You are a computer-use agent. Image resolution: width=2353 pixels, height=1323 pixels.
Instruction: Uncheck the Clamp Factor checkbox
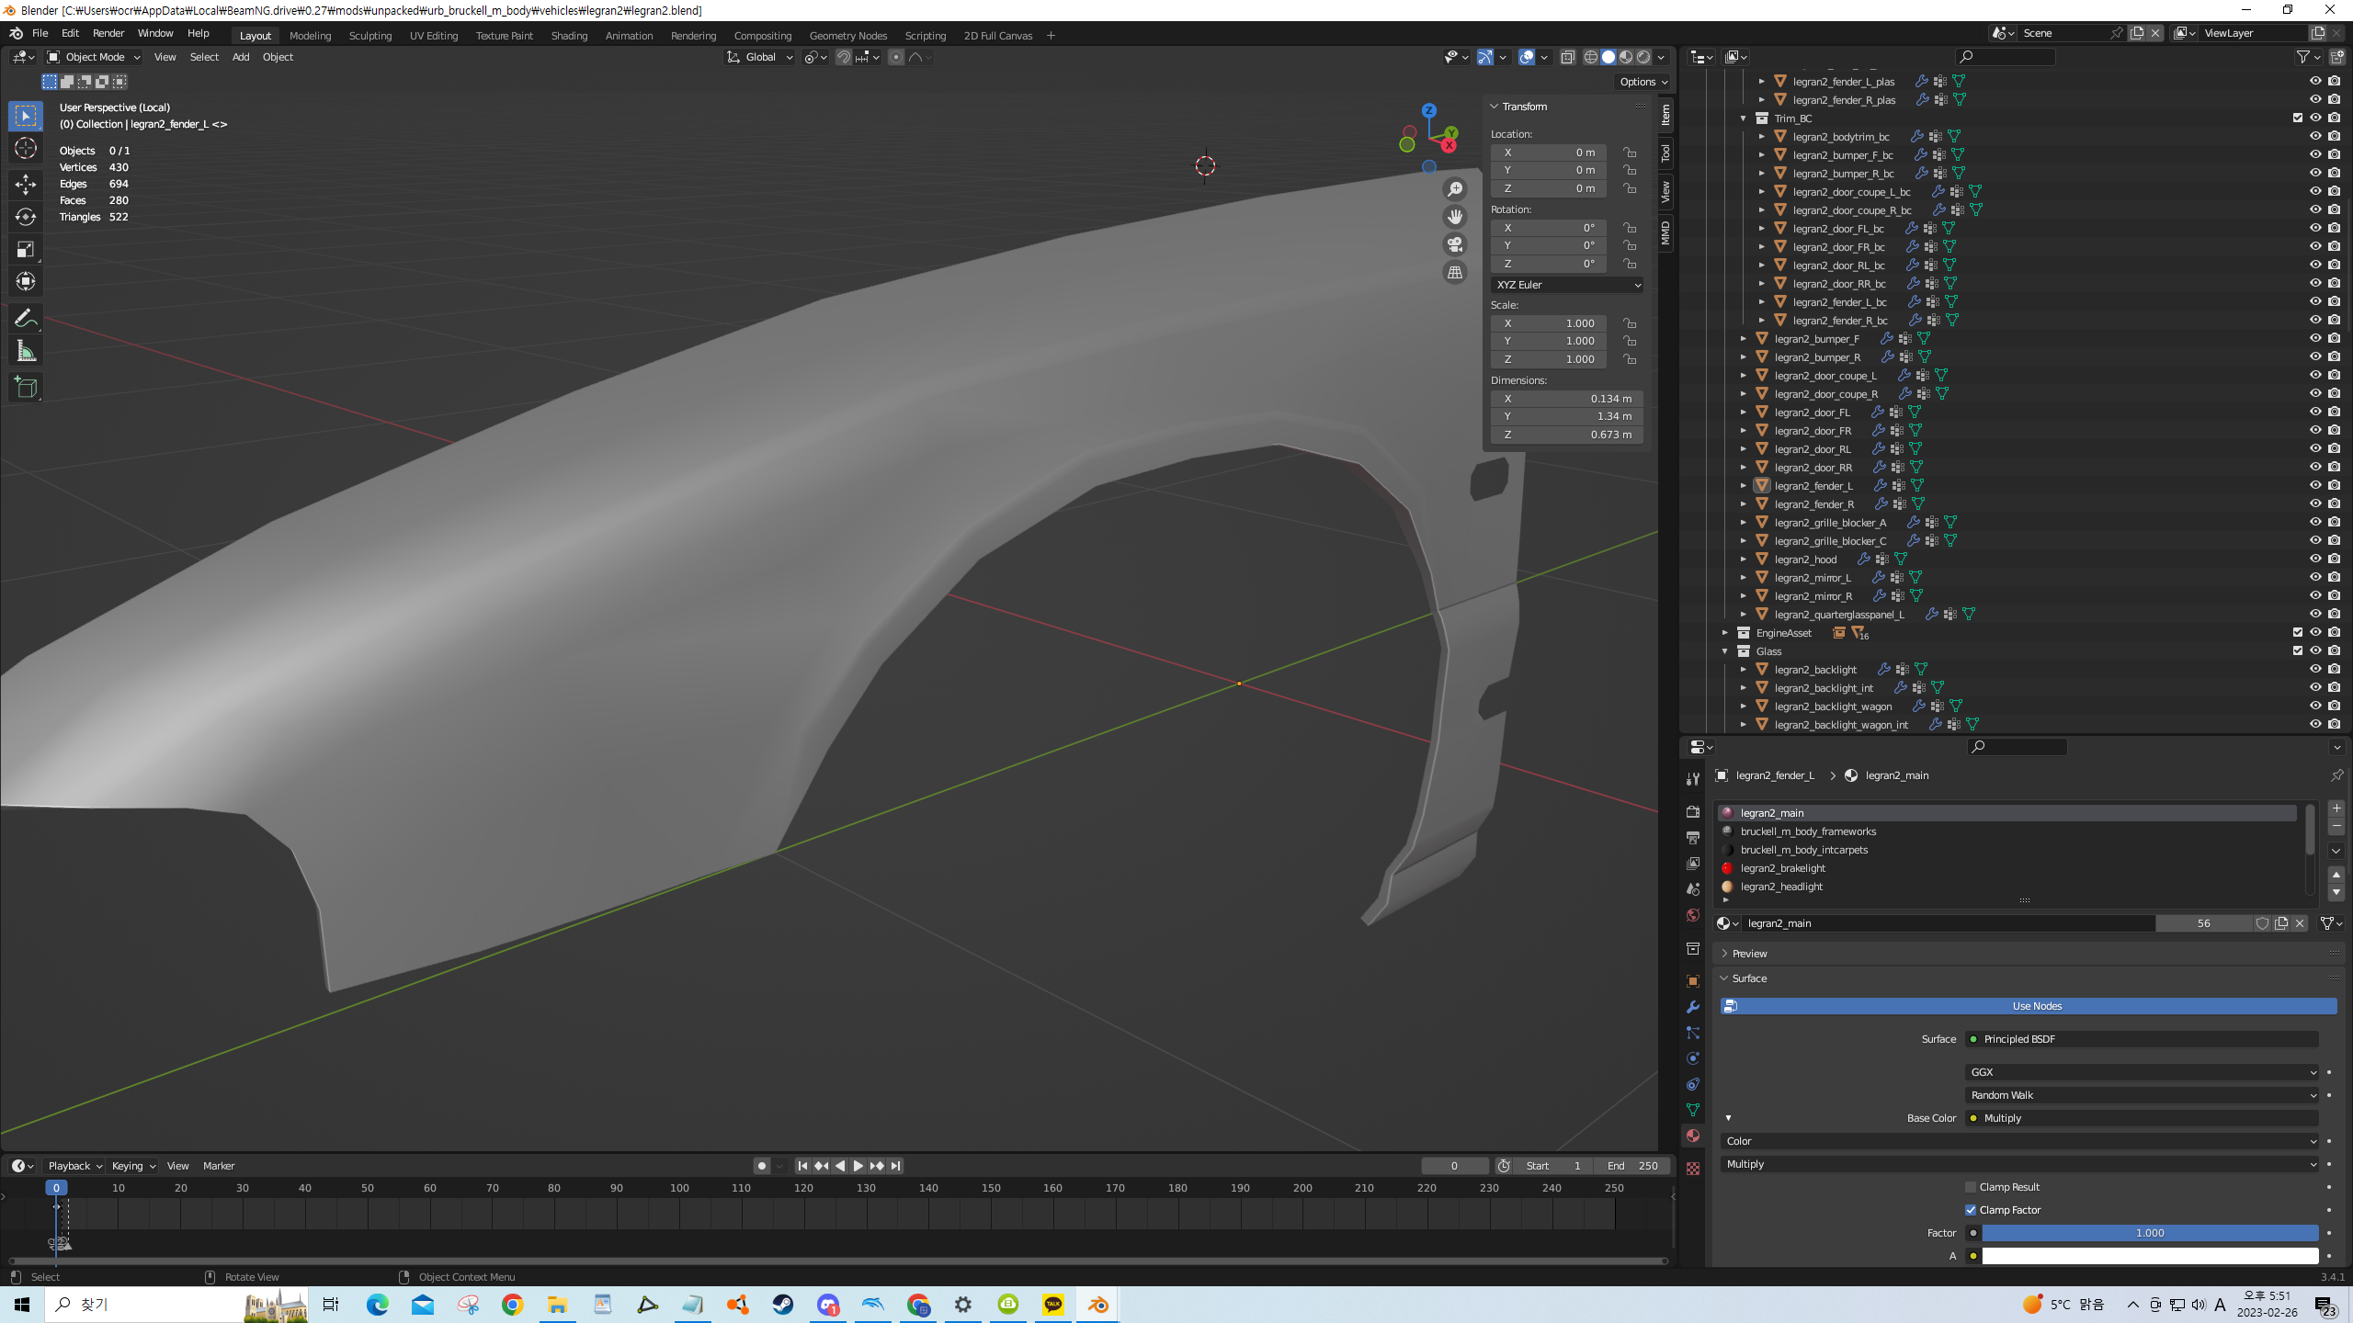pos(1971,1210)
